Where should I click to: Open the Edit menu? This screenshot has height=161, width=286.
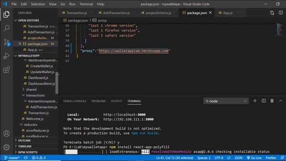(x=24, y=4)
